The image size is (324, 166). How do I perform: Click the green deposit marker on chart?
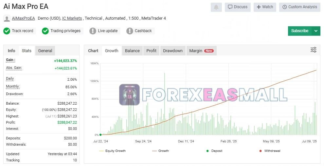pyautogui.click(x=100, y=135)
